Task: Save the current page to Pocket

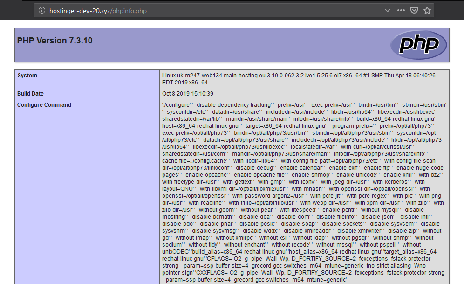Action: tap(414, 11)
